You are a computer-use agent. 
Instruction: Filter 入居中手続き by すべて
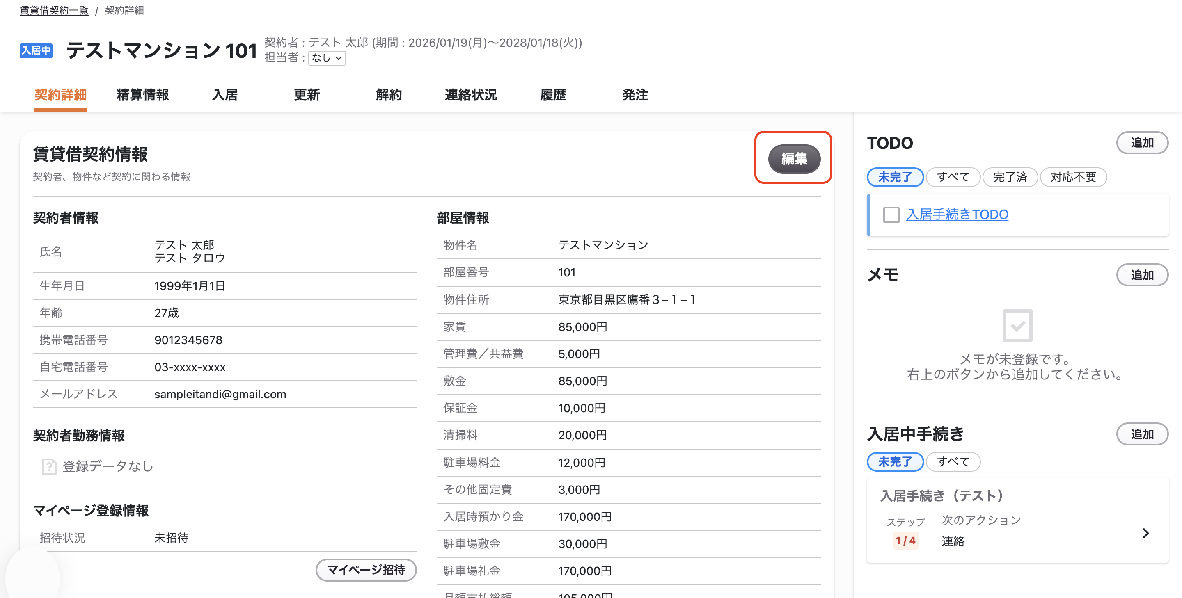(953, 461)
